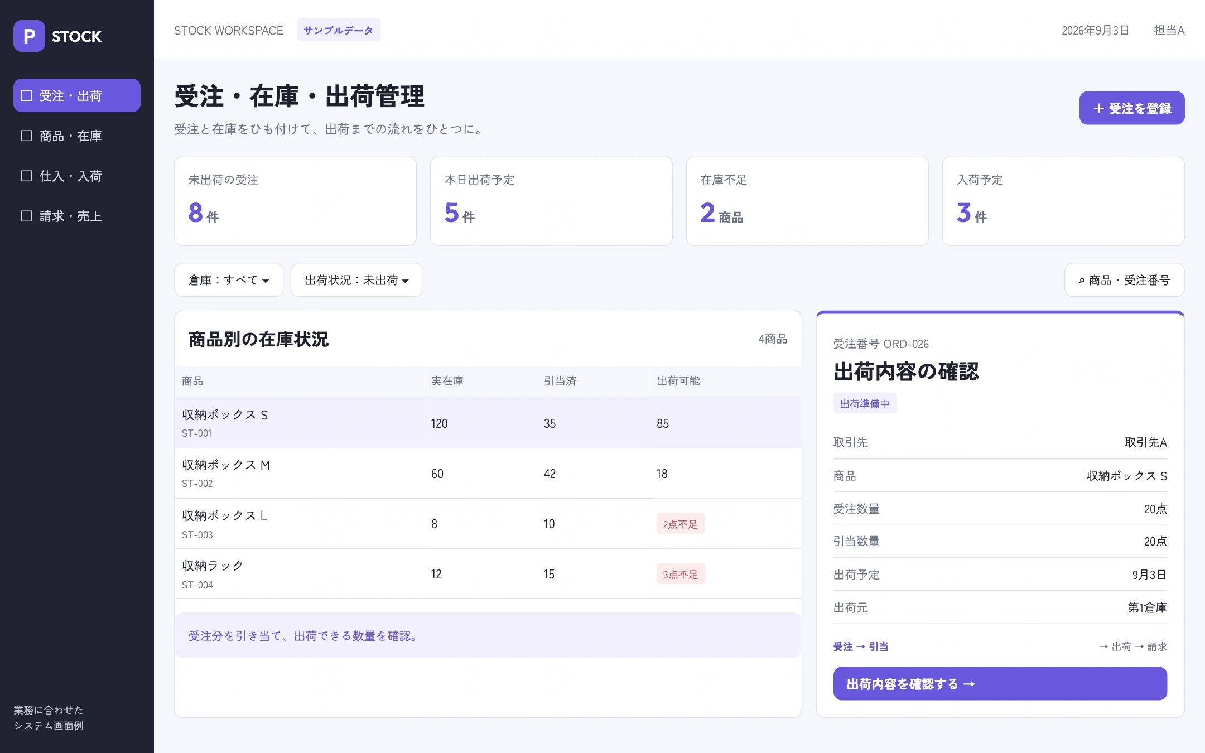Click the square icon beside 受注・出荷
The height and width of the screenshot is (753, 1205).
pos(26,95)
